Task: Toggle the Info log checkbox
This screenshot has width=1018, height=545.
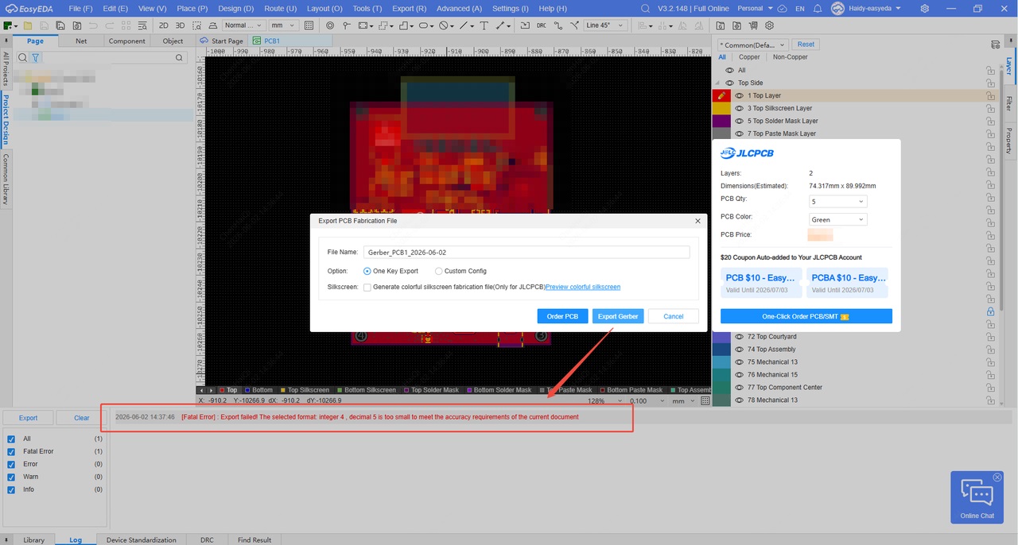Action: point(10,489)
